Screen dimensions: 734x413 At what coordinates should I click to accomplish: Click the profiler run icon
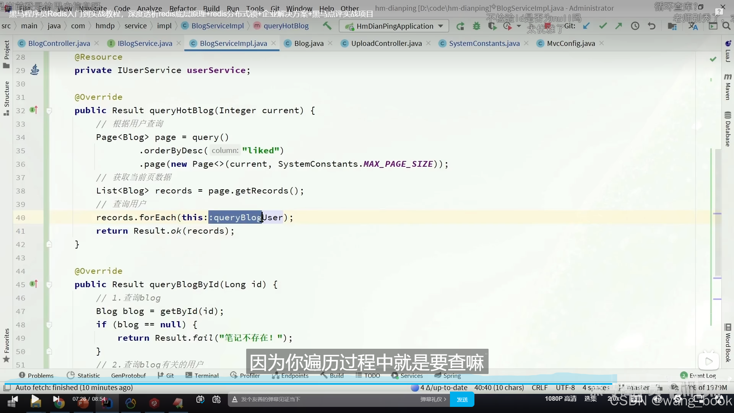(508, 26)
